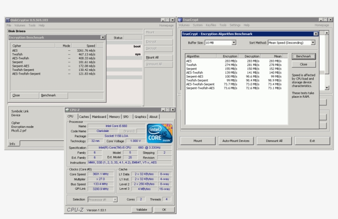Open the Processor #1 selection dropdown in CPU-Z
The height and width of the screenshot is (219, 338).
click(x=115, y=200)
